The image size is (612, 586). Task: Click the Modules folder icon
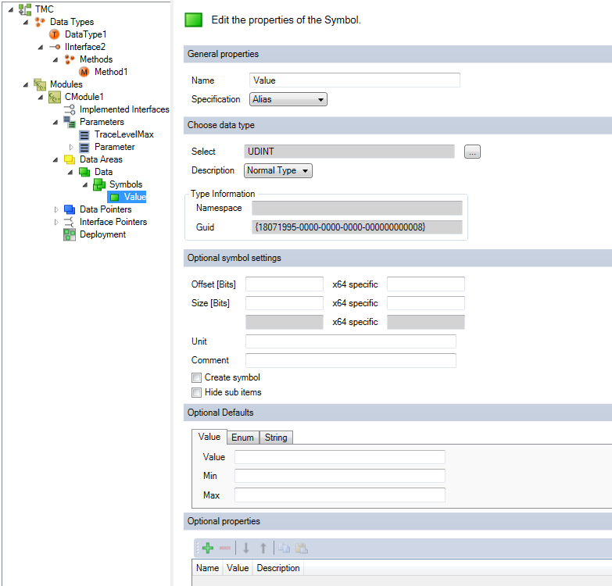pyautogui.click(x=40, y=84)
